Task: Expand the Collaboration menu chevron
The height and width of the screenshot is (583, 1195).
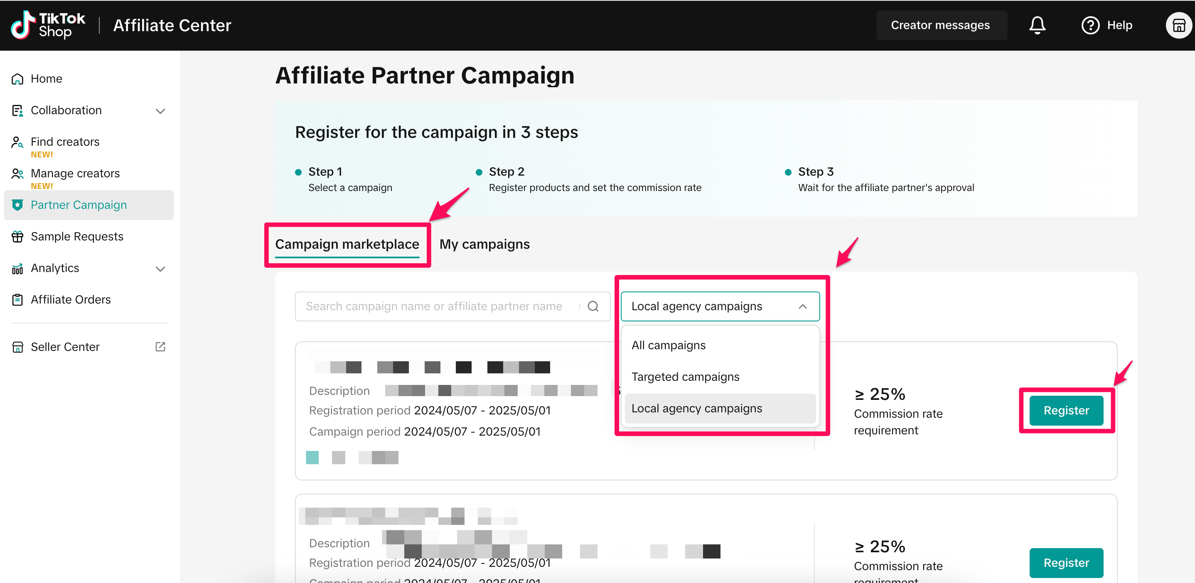Action: point(160,111)
